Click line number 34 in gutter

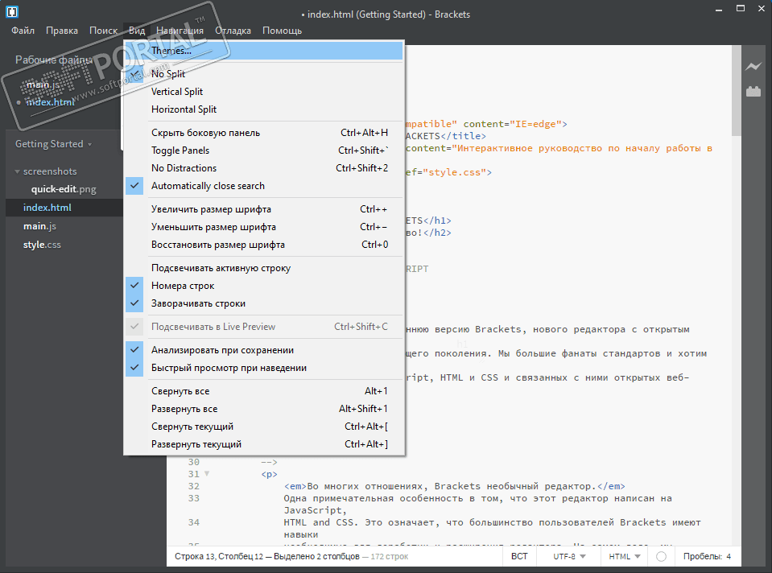point(193,522)
